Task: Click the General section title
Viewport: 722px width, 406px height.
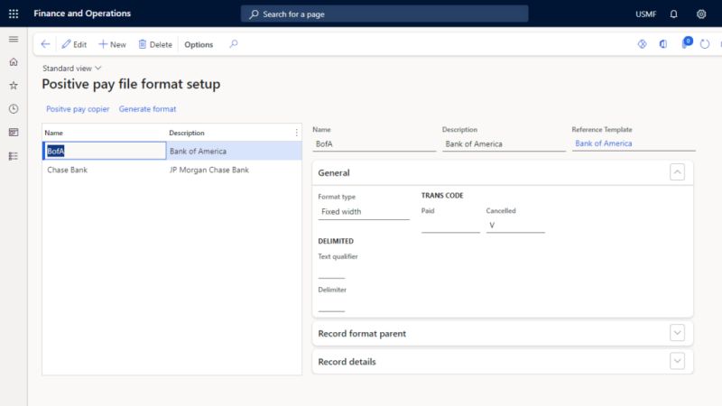Action: point(334,172)
